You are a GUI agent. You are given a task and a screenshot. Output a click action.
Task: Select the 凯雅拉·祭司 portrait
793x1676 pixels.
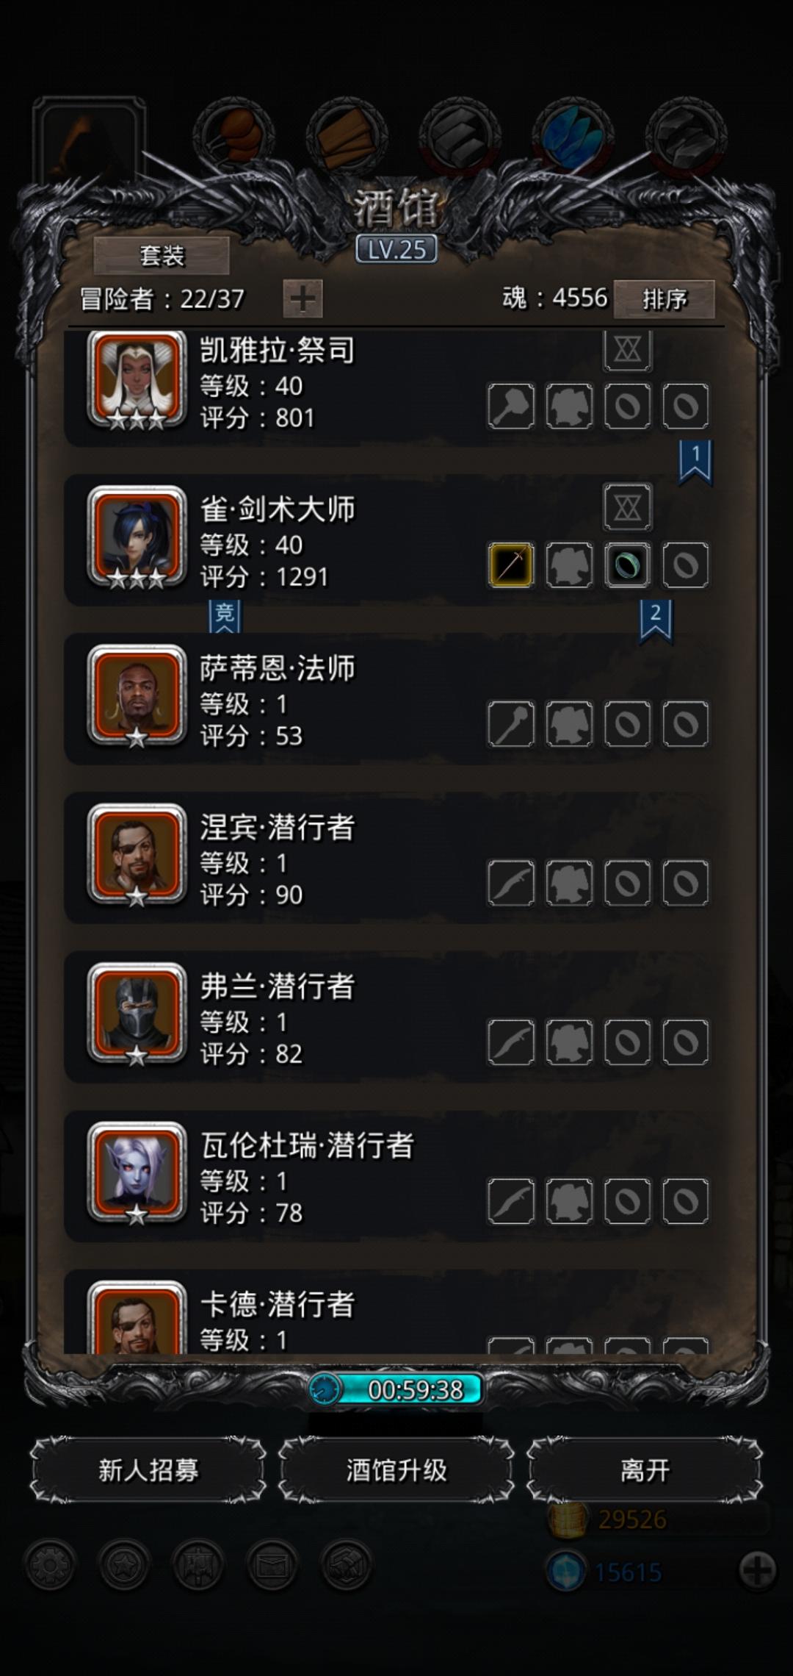pos(137,380)
